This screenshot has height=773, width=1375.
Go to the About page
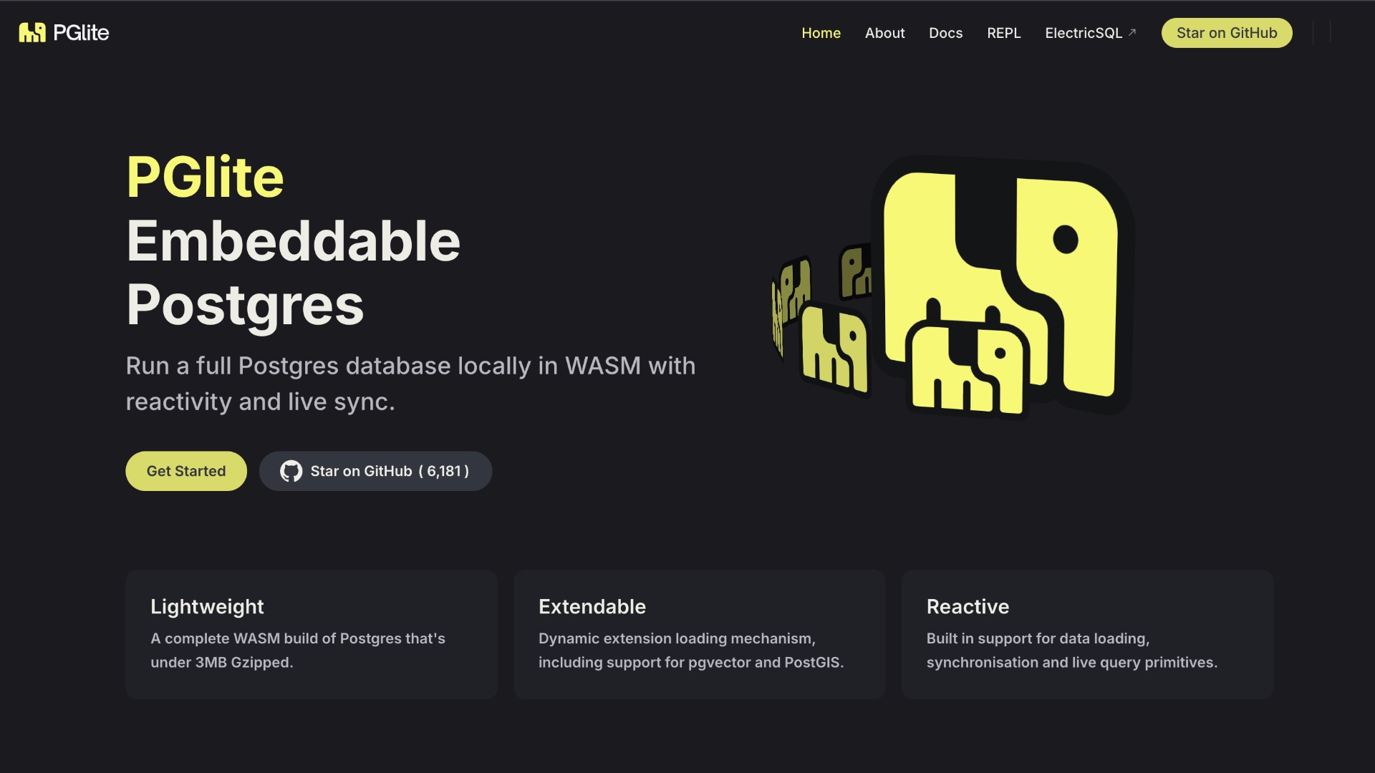[884, 33]
